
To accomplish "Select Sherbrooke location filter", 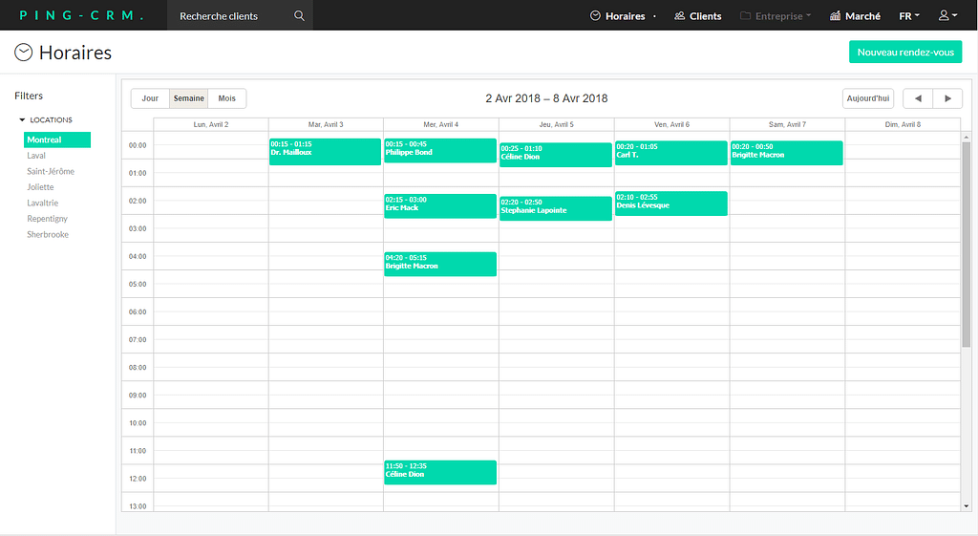I will coord(48,234).
